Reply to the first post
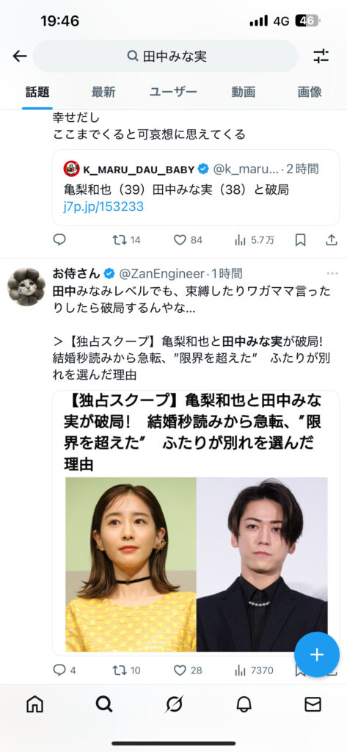Viewport: 347px width, 752px height. pyautogui.click(x=59, y=240)
